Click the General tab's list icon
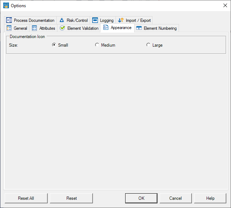This screenshot has height=208, width=231. click(x=9, y=28)
